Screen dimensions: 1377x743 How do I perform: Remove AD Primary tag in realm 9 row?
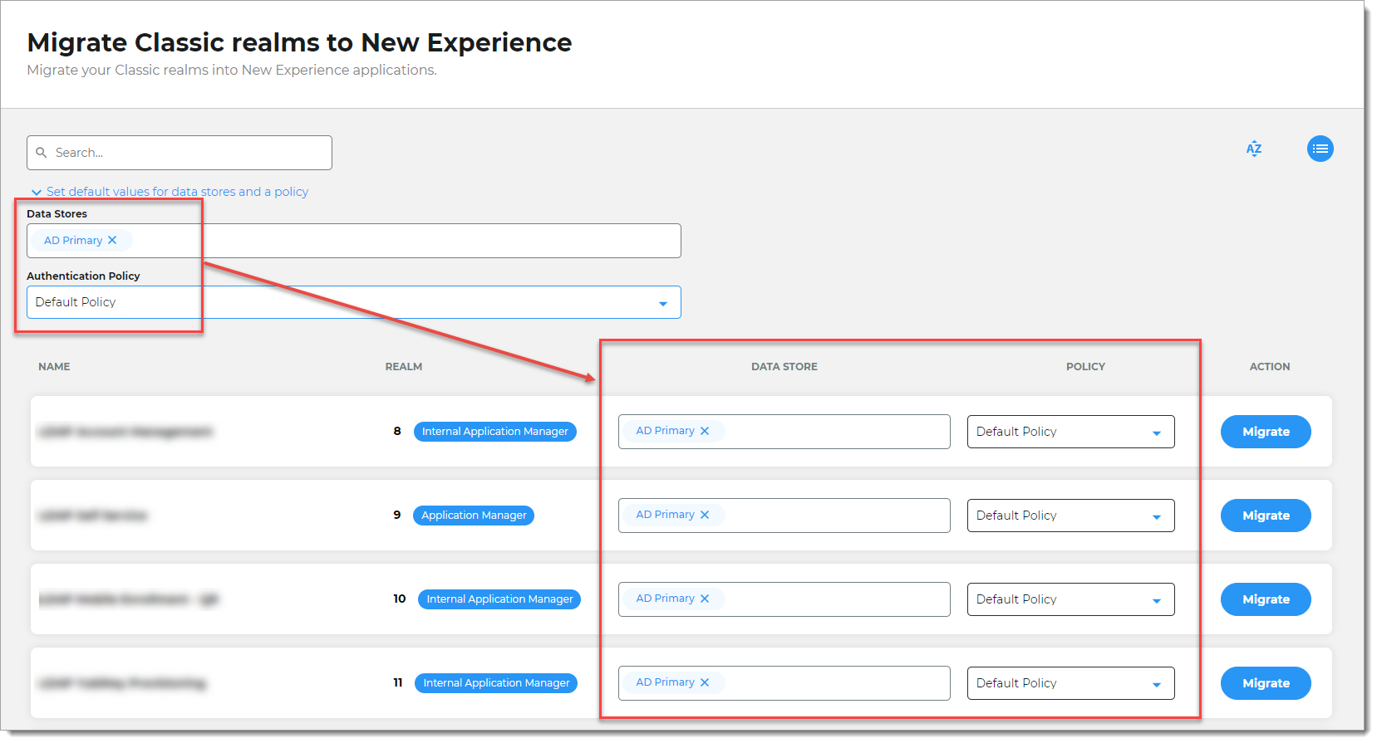tap(705, 515)
